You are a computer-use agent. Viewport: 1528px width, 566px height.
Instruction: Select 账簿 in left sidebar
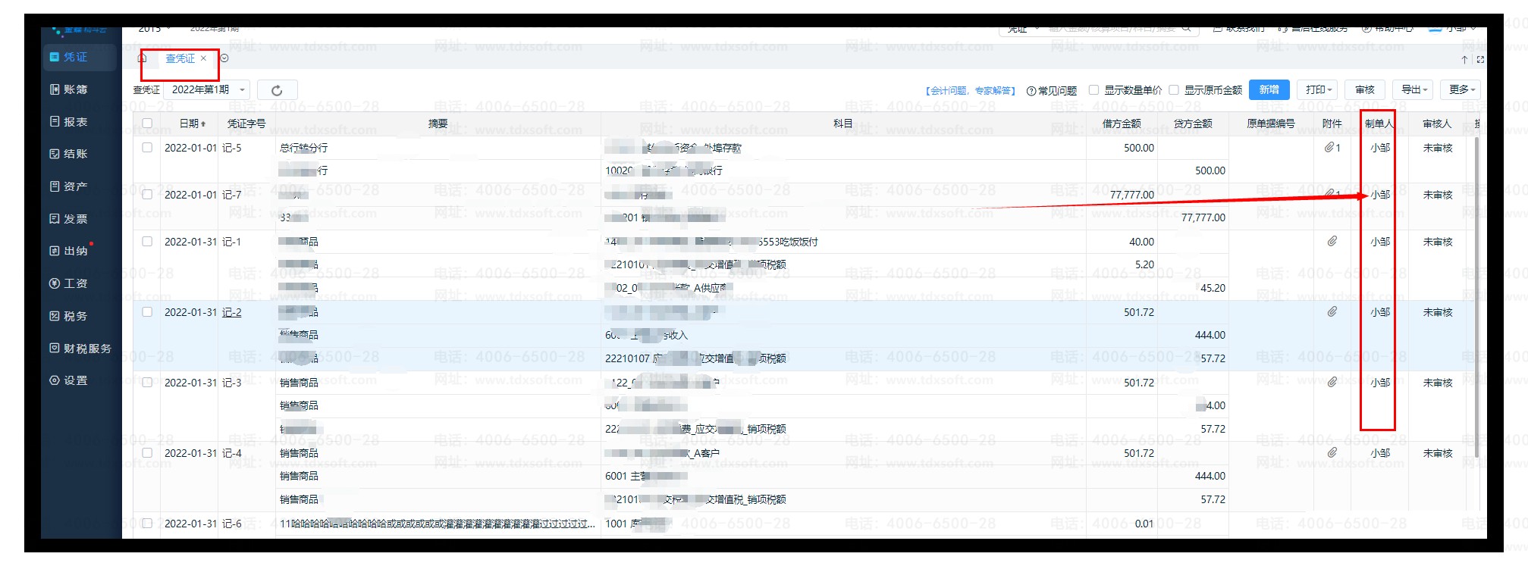coord(75,89)
